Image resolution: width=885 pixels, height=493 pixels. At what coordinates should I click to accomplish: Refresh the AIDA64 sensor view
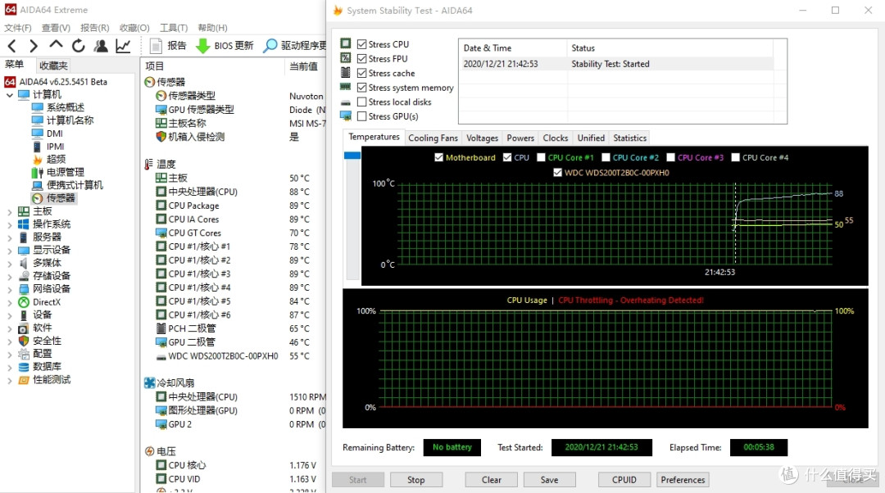pyautogui.click(x=79, y=46)
